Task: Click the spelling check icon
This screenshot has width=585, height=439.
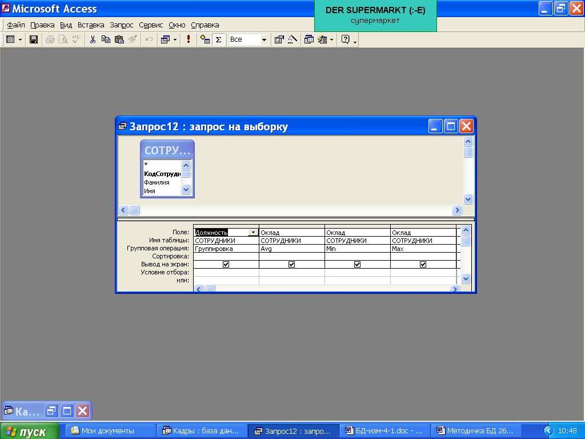Action: 76,39
